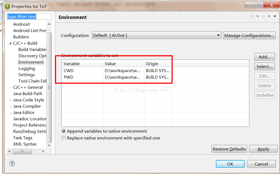Image resolution: width=280 pixels, height=174 pixels.
Task: Select Build Variables item
Action: click(32, 49)
